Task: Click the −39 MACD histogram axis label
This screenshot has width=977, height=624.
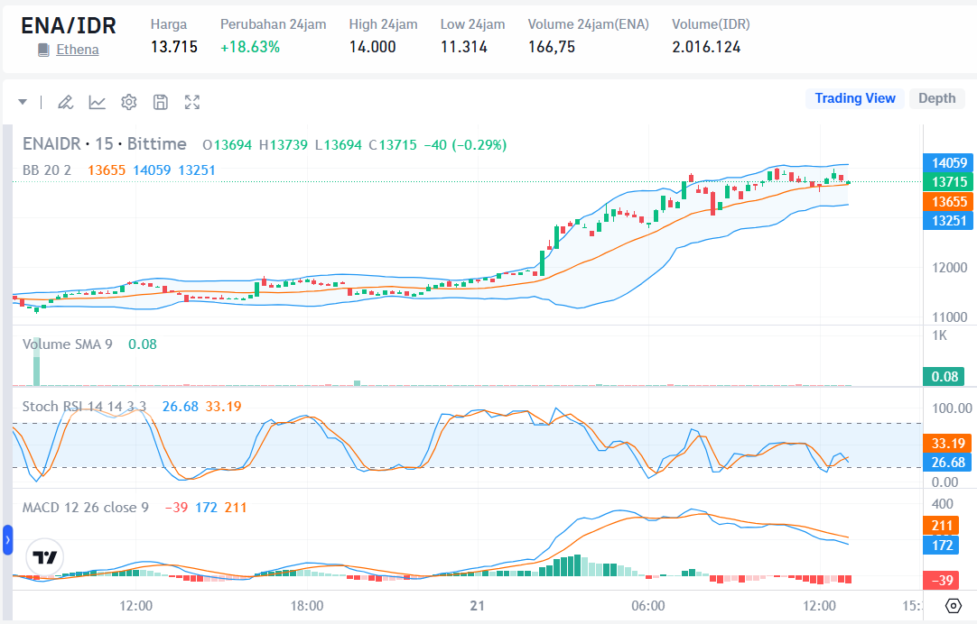Action: click(x=942, y=581)
